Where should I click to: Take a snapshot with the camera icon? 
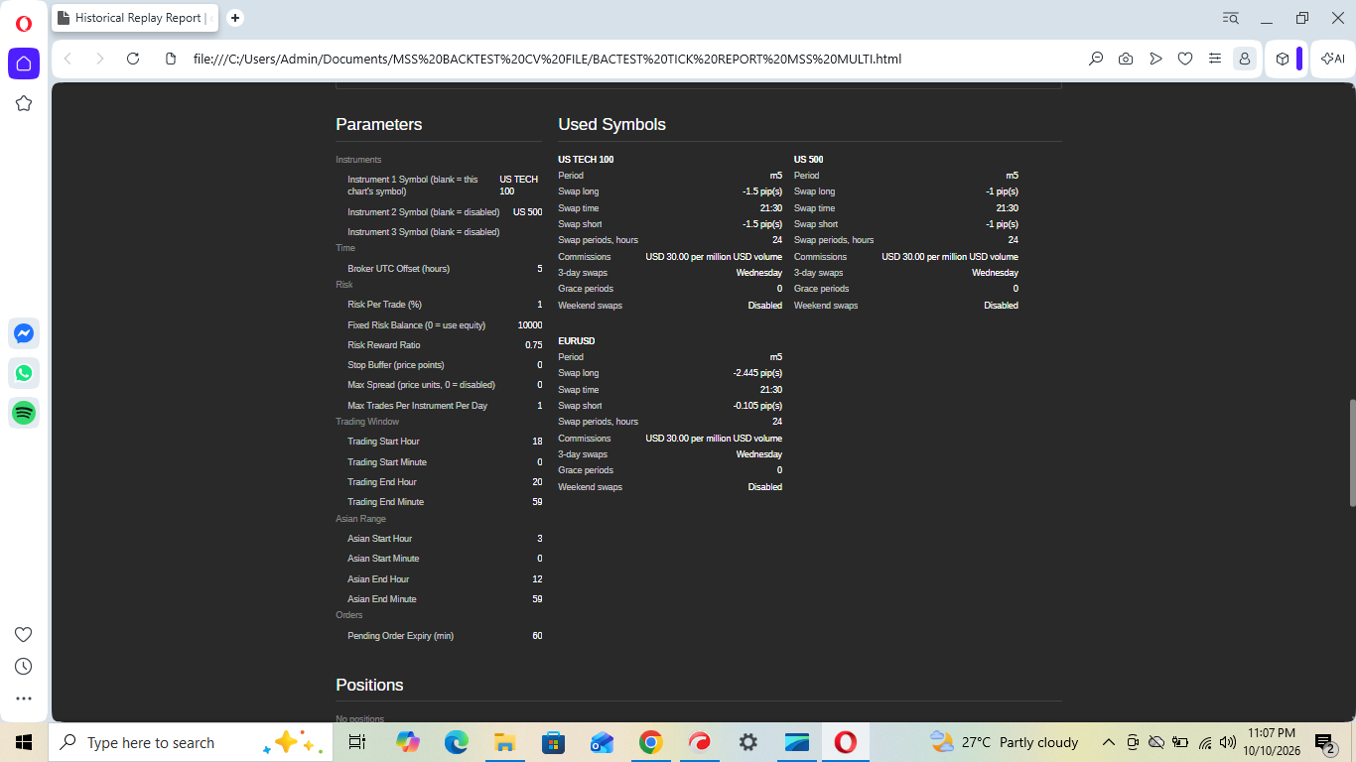coord(1126,59)
